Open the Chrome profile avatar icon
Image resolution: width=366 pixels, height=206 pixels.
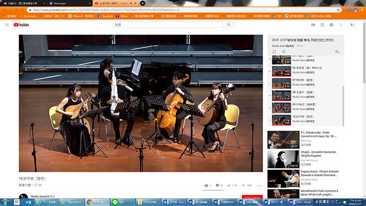click(356, 10)
